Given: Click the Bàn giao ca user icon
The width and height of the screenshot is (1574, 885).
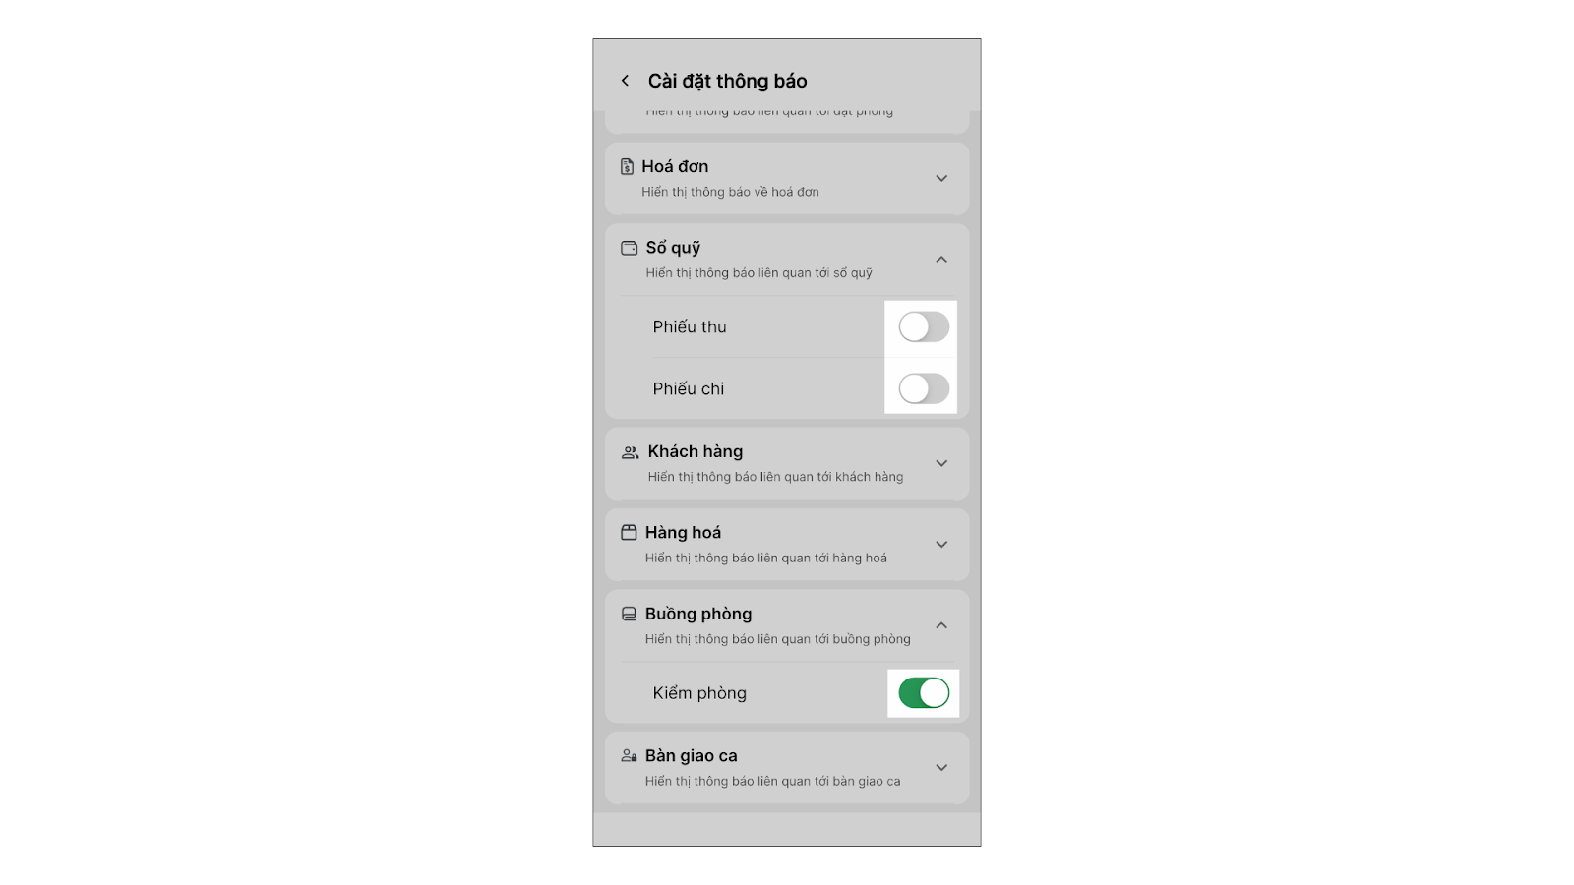Looking at the screenshot, I should (x=629, y=755).
